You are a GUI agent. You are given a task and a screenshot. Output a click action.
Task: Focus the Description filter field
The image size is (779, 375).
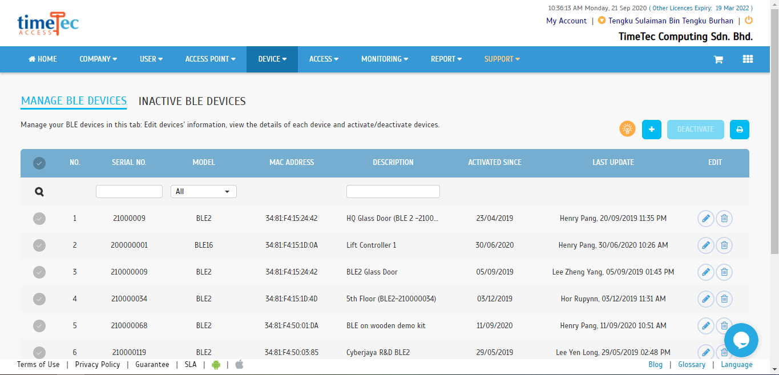[x=393, y=192]
